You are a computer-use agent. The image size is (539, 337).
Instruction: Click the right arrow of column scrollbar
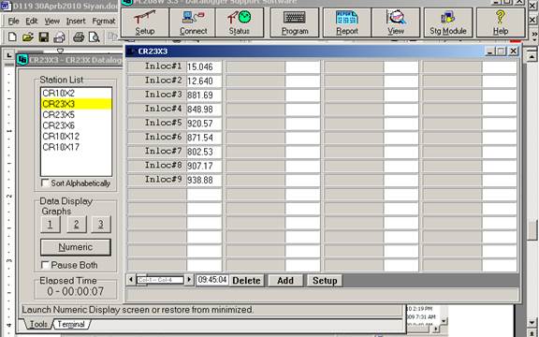click(189, 280)
